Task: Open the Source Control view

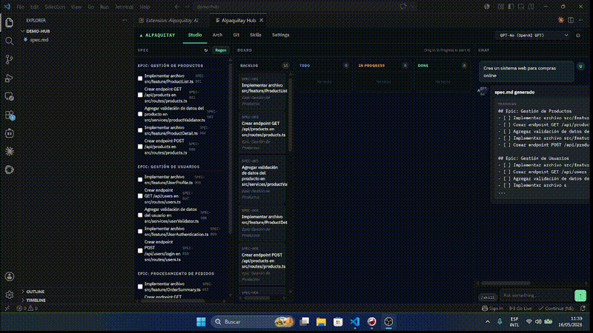Action: (10, 59)
